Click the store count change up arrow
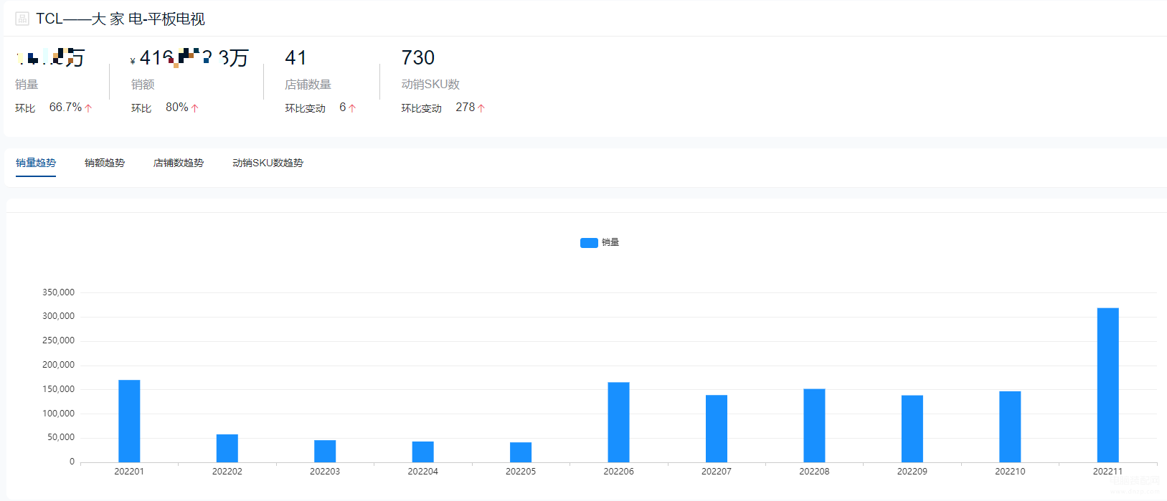Screen dimensions: 1167x501 pos(351,108)
